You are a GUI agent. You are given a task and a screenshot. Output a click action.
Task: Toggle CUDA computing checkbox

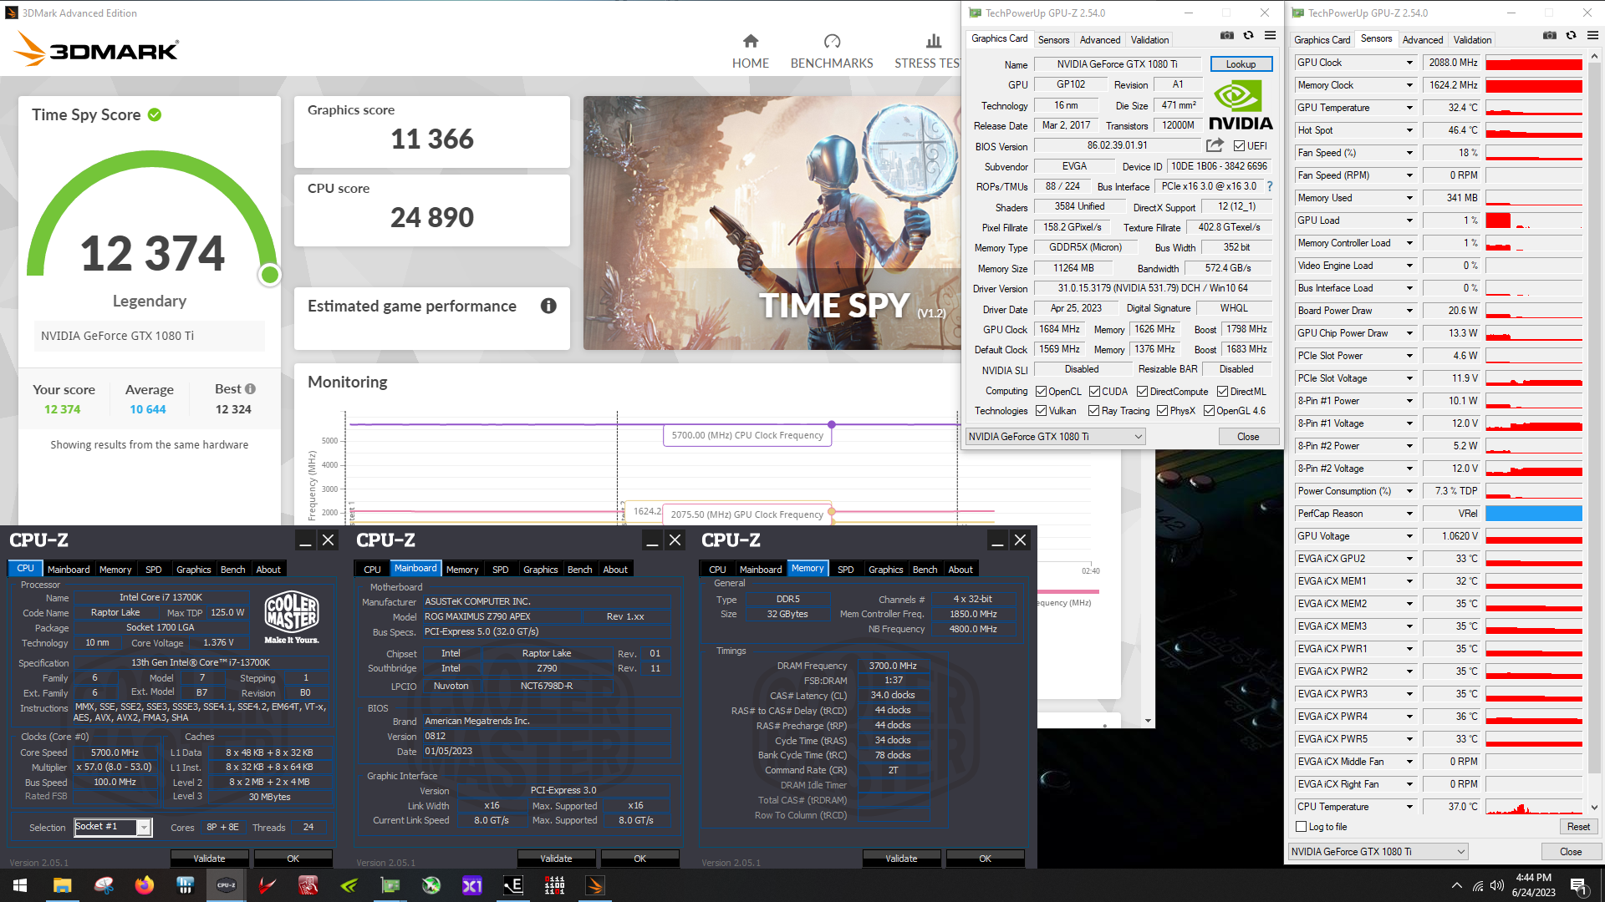(x=1094, y=391)
